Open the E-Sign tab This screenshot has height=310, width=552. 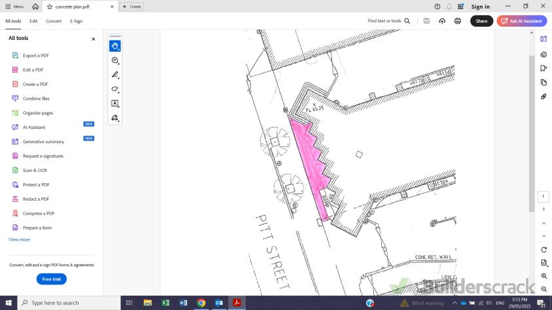[76, 21]
